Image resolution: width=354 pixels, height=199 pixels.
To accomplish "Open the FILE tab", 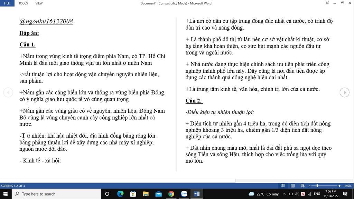I will 7,3.
